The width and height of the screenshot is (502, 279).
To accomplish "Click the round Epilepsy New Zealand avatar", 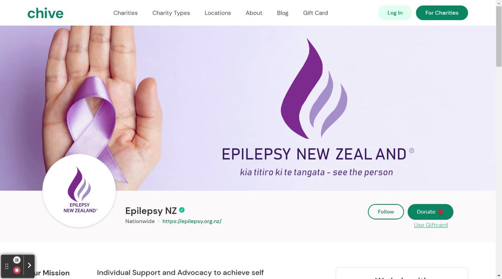I will tap(79, 191).
